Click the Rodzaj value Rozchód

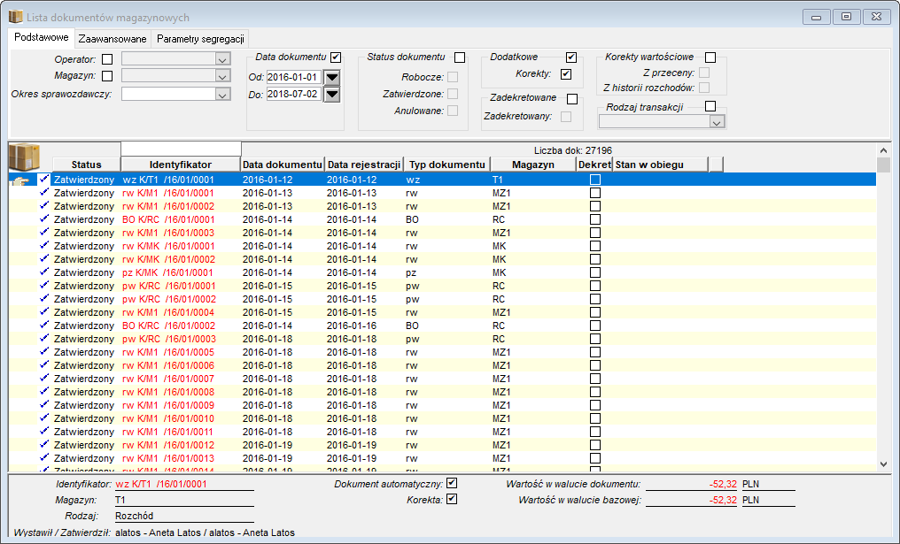coord(135,516)
